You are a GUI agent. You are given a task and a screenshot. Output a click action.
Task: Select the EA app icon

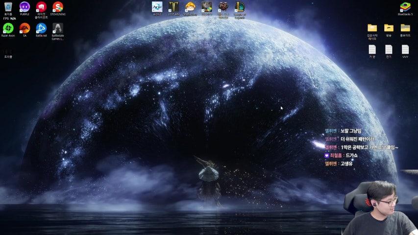25,28
